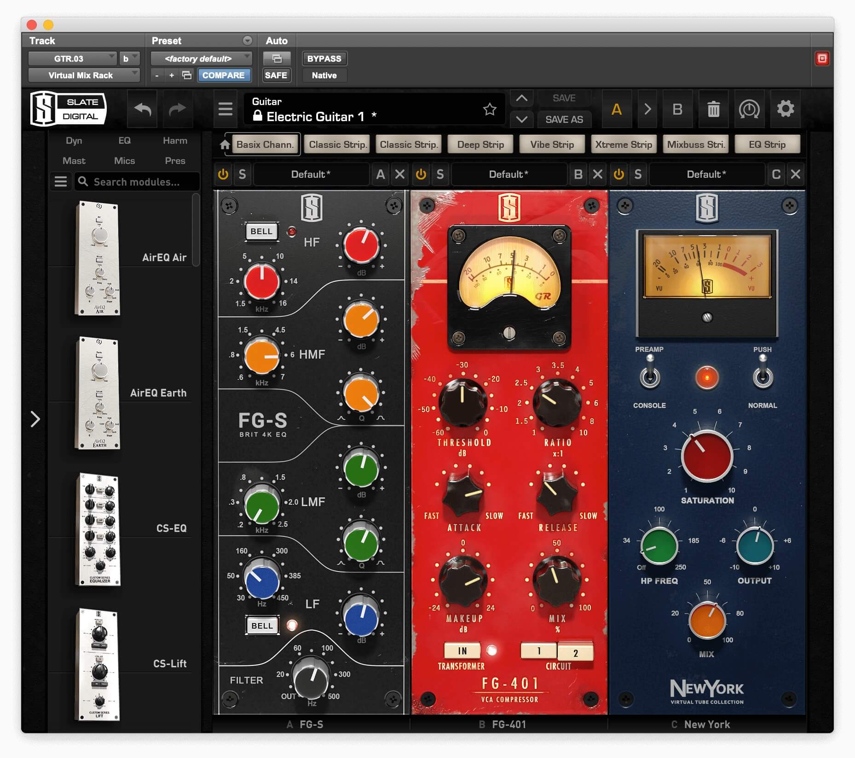The image size is (855, 758).
Task: Toggle power on the New York module
Action: [618, 174]
